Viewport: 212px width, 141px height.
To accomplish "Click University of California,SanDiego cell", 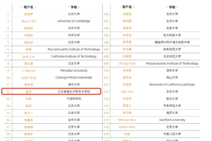I will coord(172,85).
